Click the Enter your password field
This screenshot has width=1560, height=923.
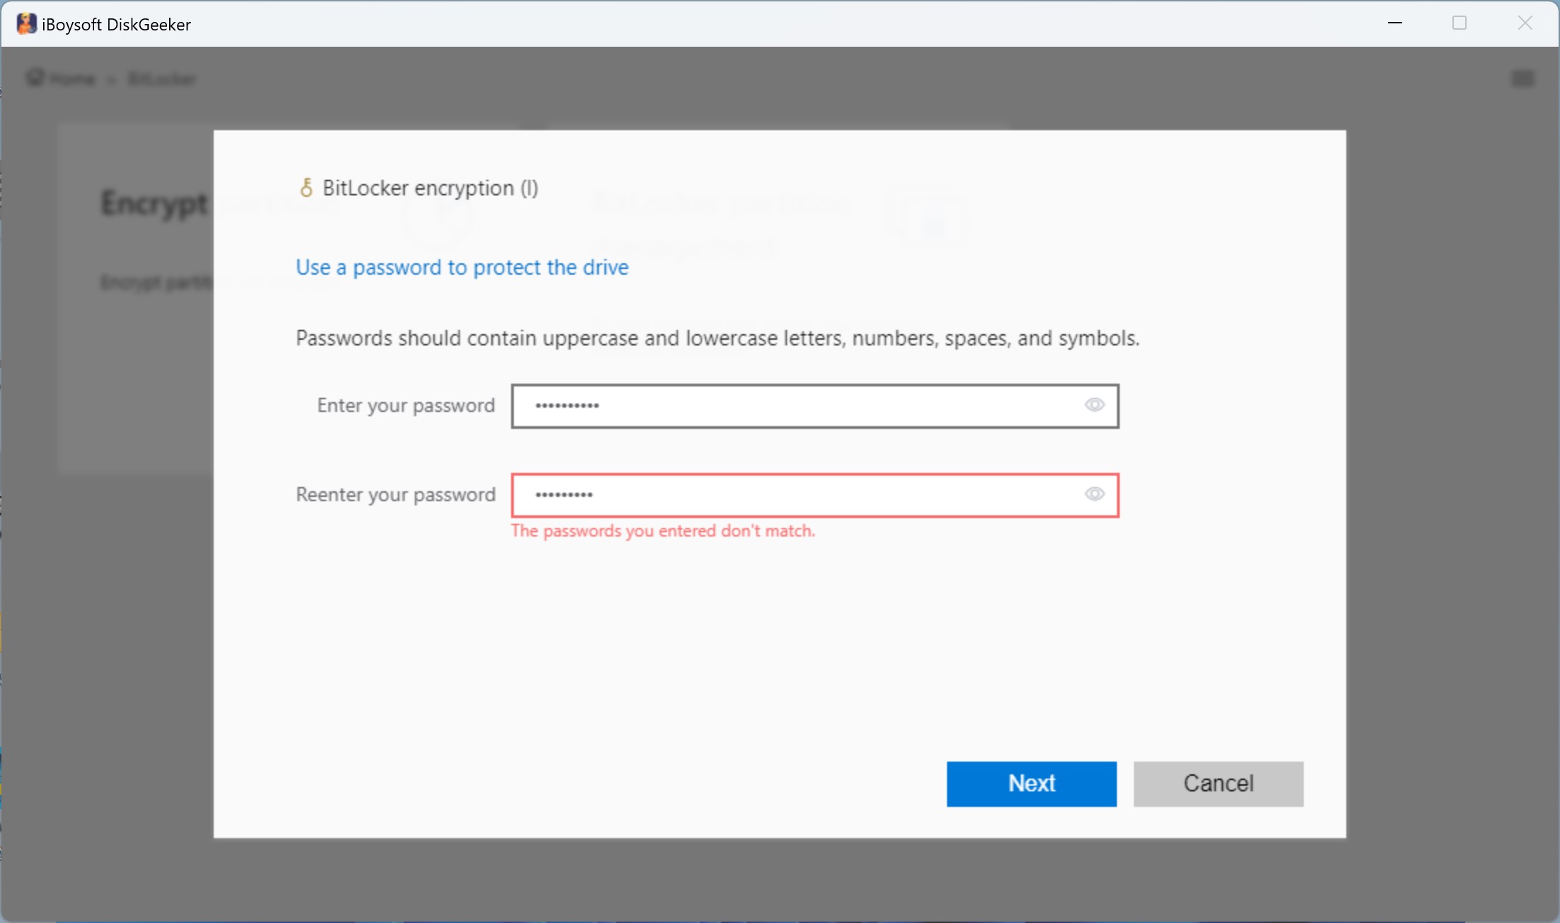click(815, 406)
